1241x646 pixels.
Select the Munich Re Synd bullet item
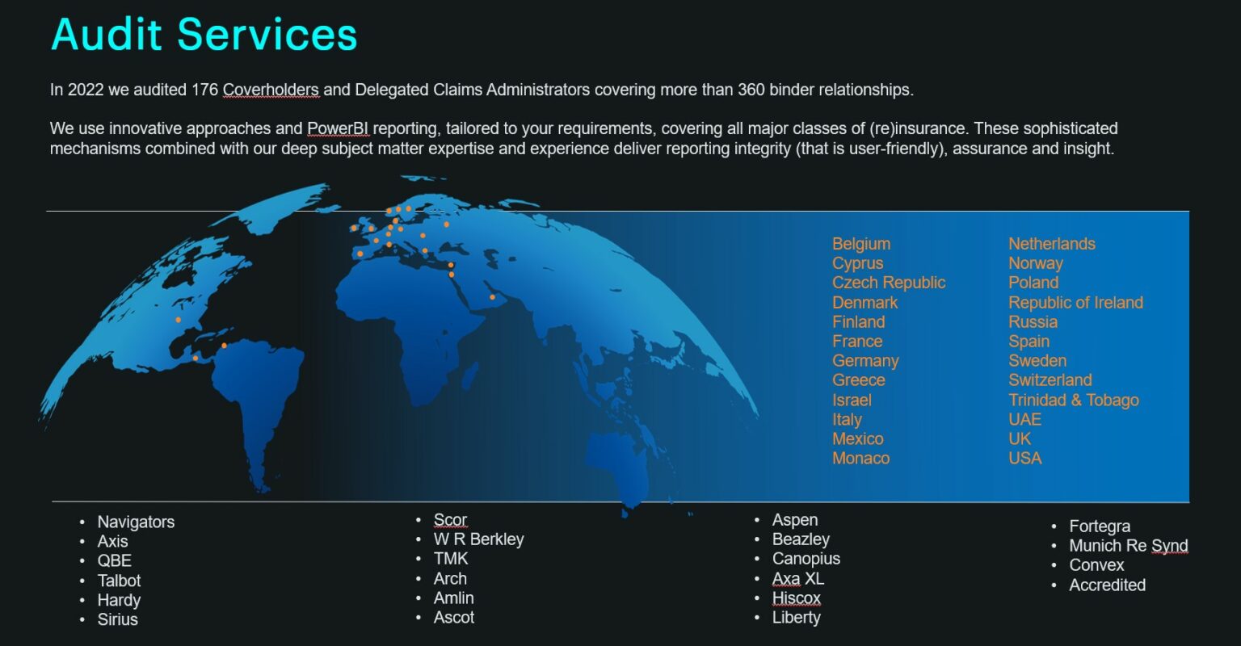tap(1129, 546)
